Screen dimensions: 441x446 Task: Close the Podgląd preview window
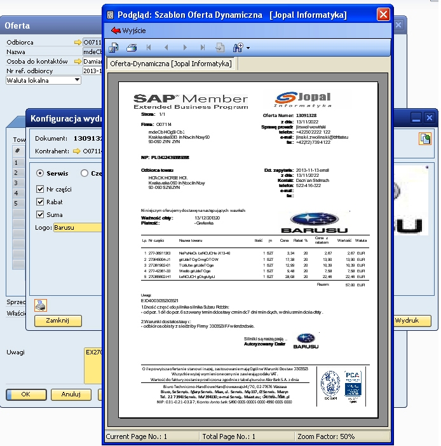click(383, 14)
